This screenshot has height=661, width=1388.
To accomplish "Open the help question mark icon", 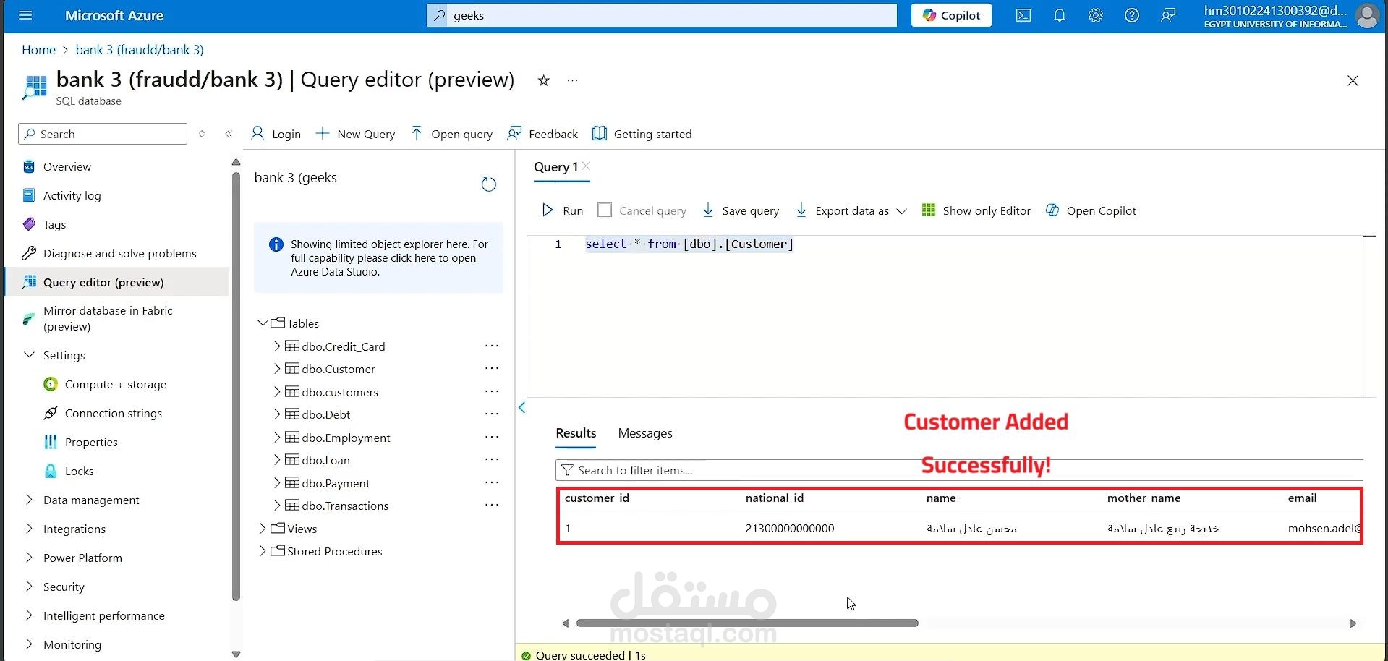I will (1132, 15).
